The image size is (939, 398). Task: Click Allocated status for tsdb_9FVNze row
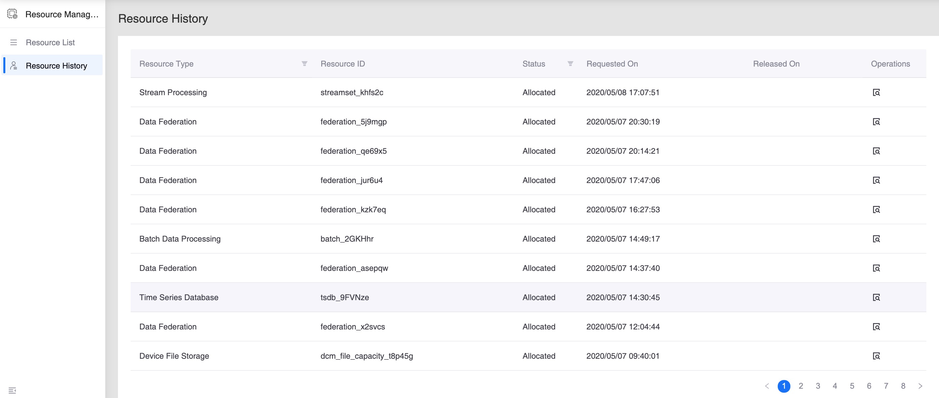[x=539, y=298]
